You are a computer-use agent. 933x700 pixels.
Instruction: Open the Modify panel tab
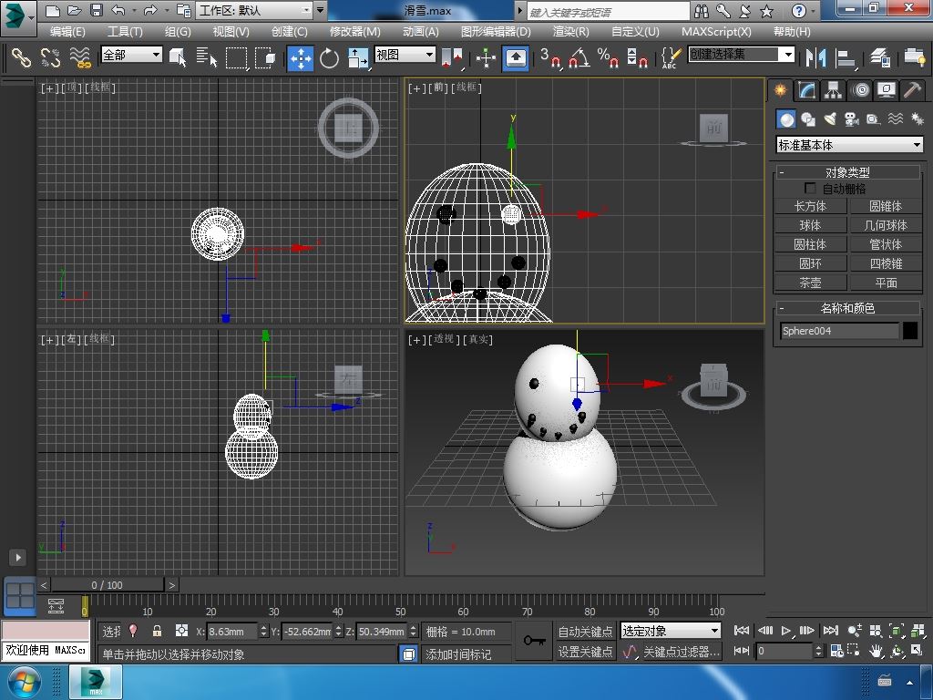[806, 90]
